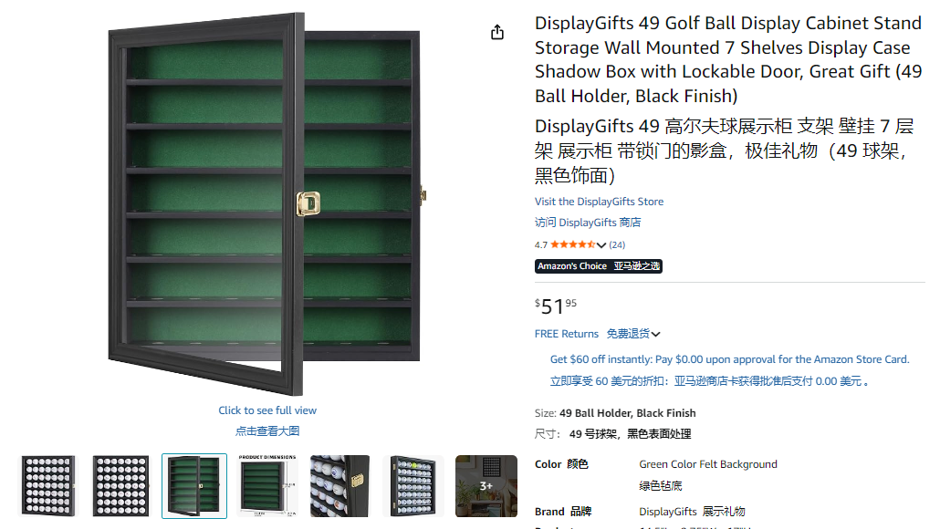Visit the DisplayGifts Store link
Image resolution: width=940 pixels, height=529 pixels.
(x=599, y=202)
